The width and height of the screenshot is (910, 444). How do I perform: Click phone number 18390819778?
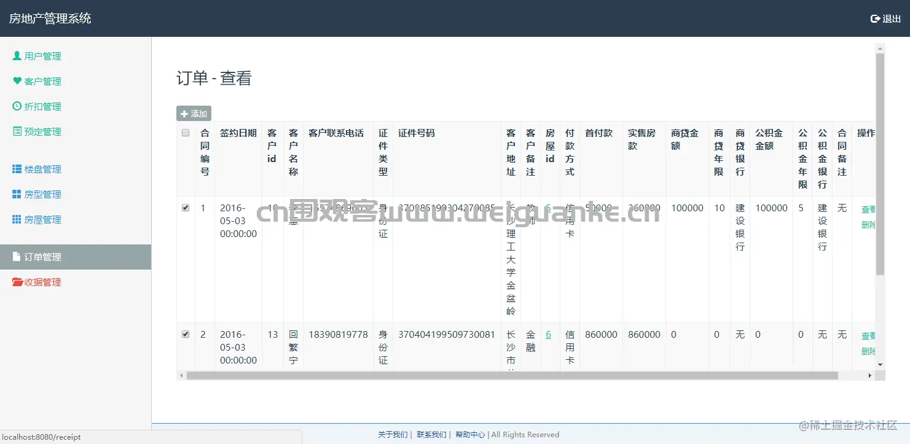pos(339,335)
